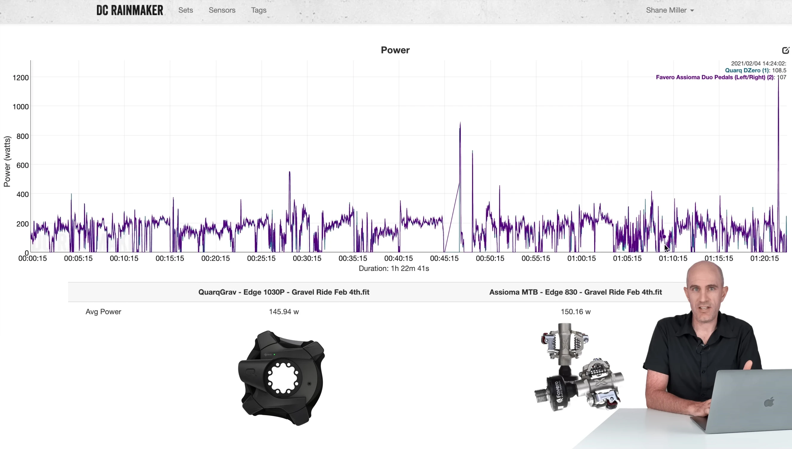Click the 00:50:15 time axis label

click(x=490, y=258)
